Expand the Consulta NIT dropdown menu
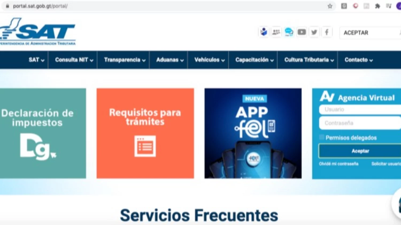401x225 pixels. point(74,60)
